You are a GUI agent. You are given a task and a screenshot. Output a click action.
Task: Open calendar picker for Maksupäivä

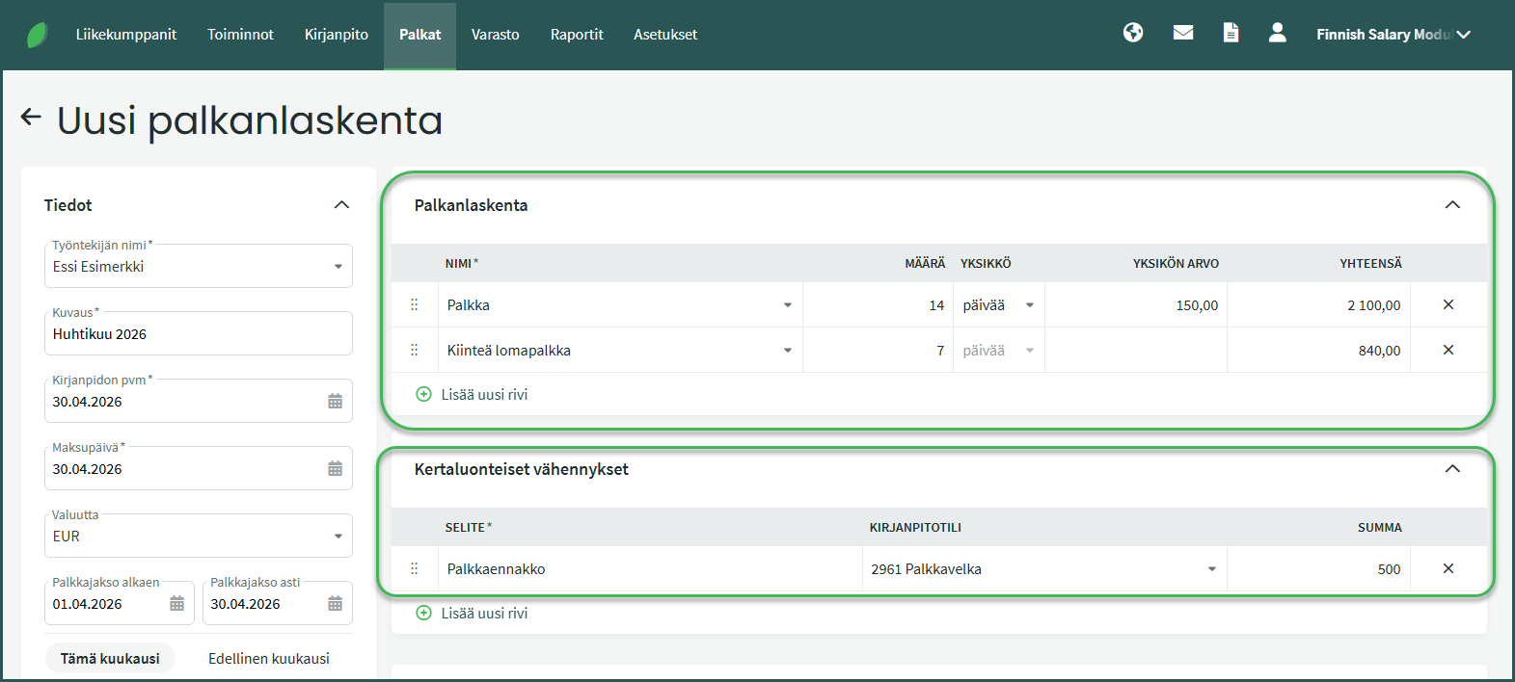335,469
